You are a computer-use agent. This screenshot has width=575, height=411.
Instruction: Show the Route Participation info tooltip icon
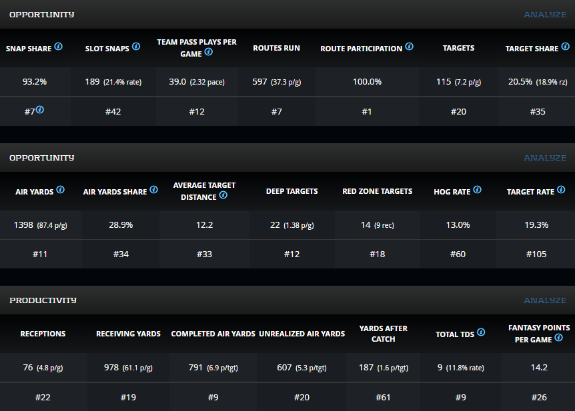point(409,47)
